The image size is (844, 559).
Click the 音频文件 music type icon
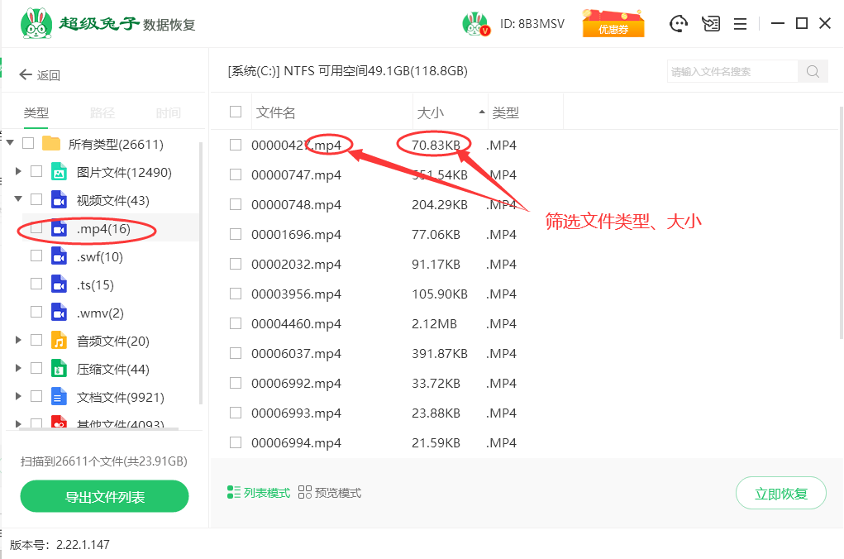[x=59, y=341]
